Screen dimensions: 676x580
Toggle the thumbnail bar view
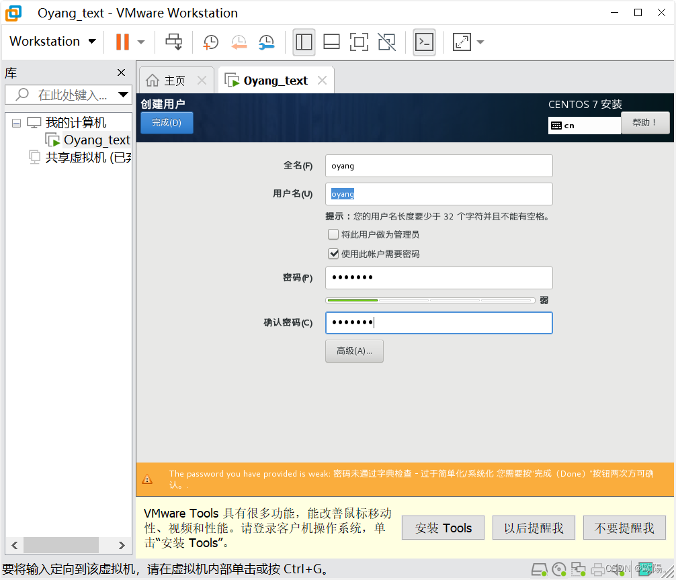[x=331, y=42]
